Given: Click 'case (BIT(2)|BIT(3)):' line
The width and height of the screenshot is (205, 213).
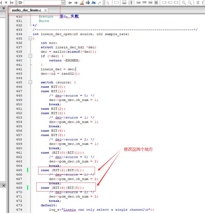Looking at the screenshot, I should 62,170.
